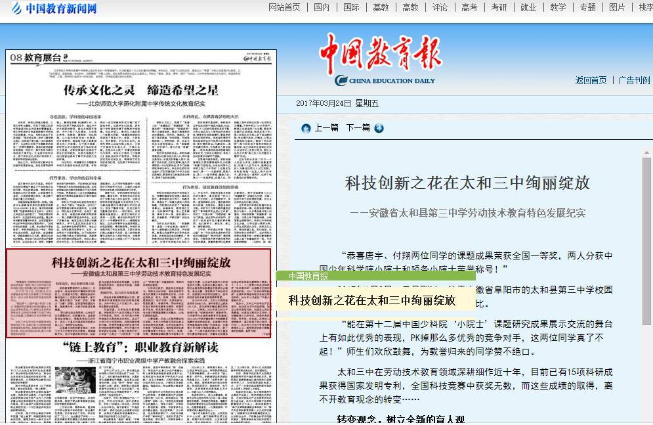Image resolution: width=653 pixels, height=425 pixels.
Task: Click the 中国教育报 masthead logo
Action: click(381, 59)
